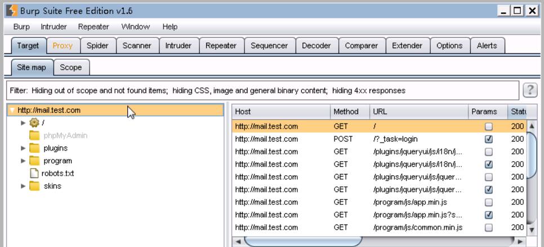Switch to the Repeater tab

pos(221,45)
